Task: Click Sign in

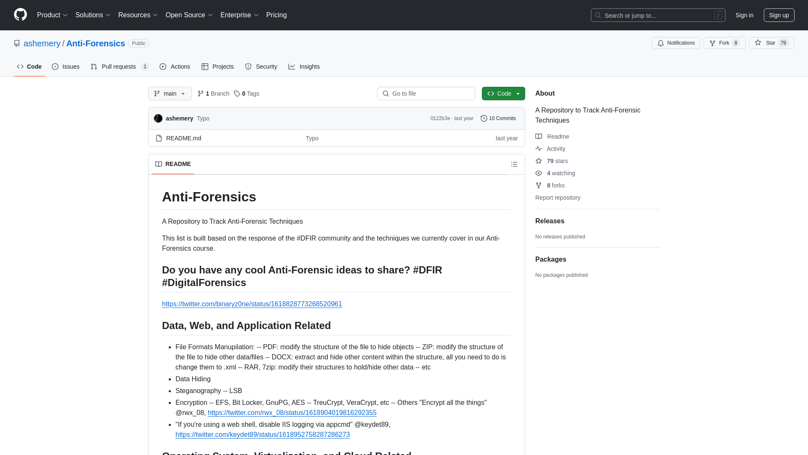Action: tap(744, 15)
